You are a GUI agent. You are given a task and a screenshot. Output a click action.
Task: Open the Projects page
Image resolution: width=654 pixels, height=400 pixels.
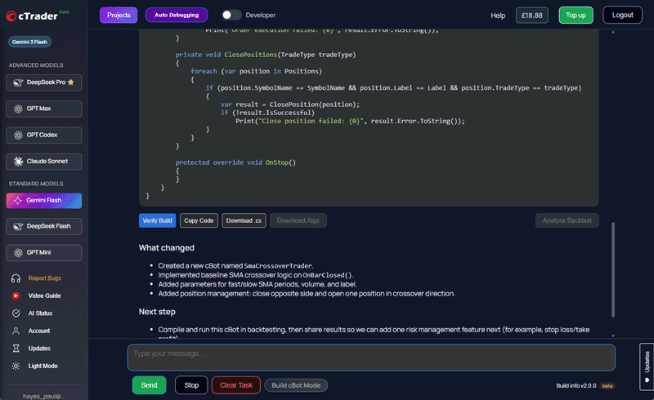[119, 15]
